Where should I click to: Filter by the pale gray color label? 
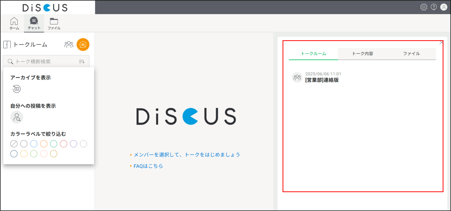pos(83,144)
